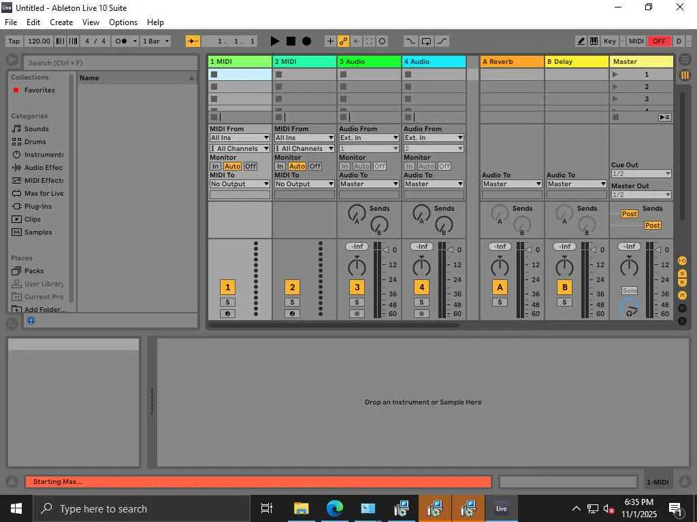Click the Master track Solo cue button

pos(630,291)
